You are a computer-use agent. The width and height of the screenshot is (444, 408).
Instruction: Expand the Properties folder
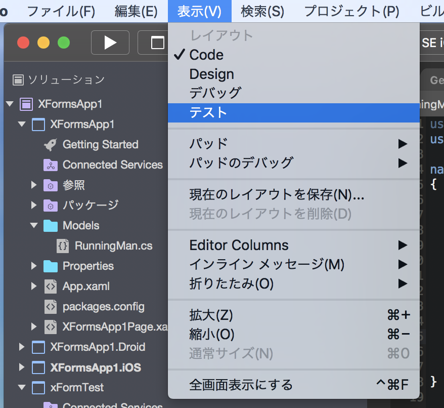click(x=34, y=266)
